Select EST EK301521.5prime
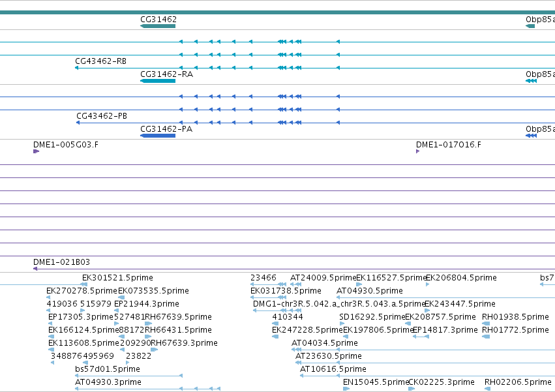 click(117, 278)
